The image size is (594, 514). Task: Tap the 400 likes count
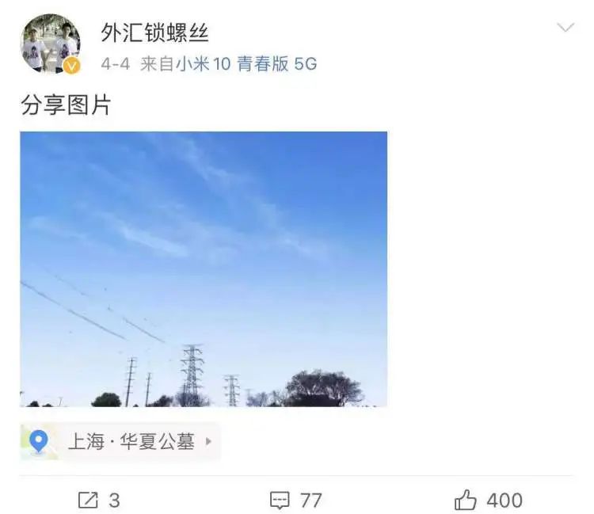point(505,501)
